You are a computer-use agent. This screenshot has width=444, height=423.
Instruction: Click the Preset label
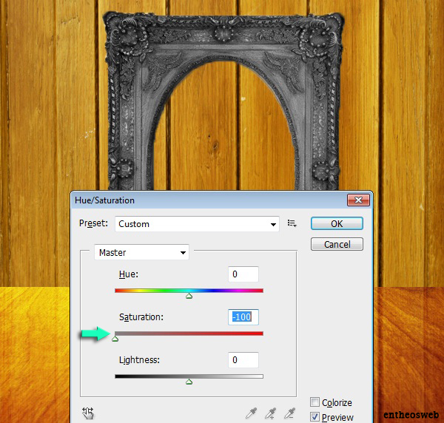93,223
